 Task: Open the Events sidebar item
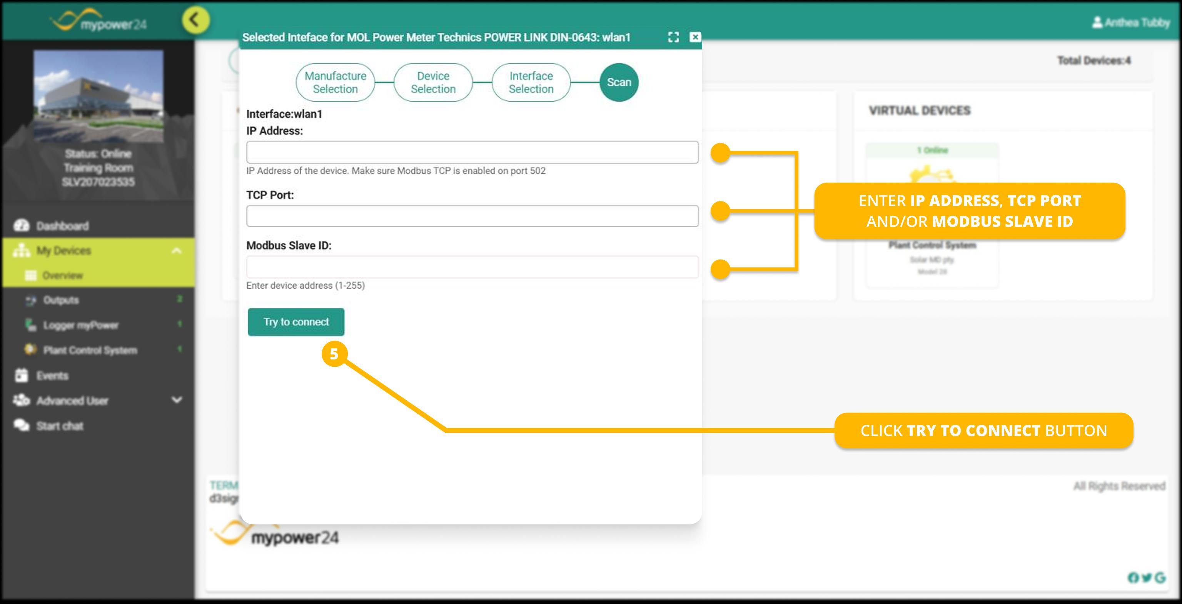tap(52, 376)
